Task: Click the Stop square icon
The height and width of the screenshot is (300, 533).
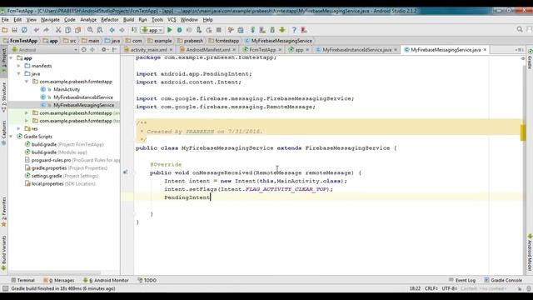Action: click(x=219, y=30)
